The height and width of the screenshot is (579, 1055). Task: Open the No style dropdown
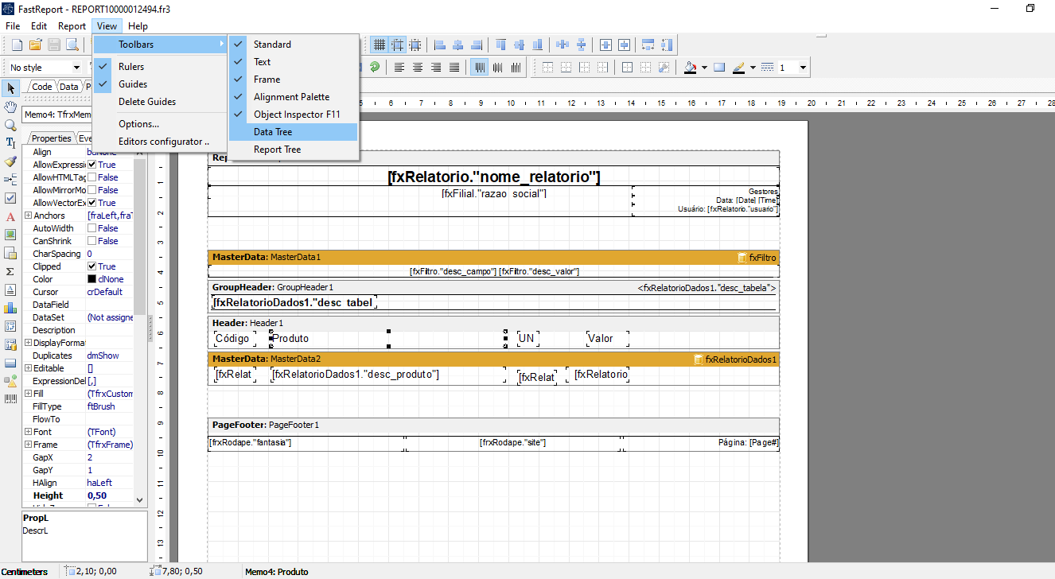[77, 68]
